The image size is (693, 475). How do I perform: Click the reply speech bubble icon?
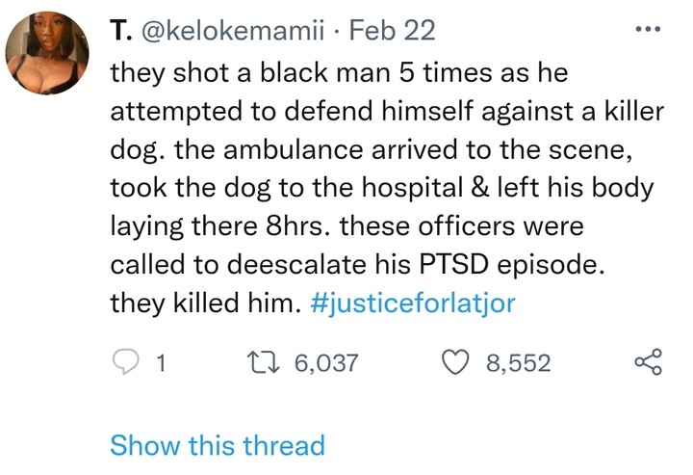point(125,362)
